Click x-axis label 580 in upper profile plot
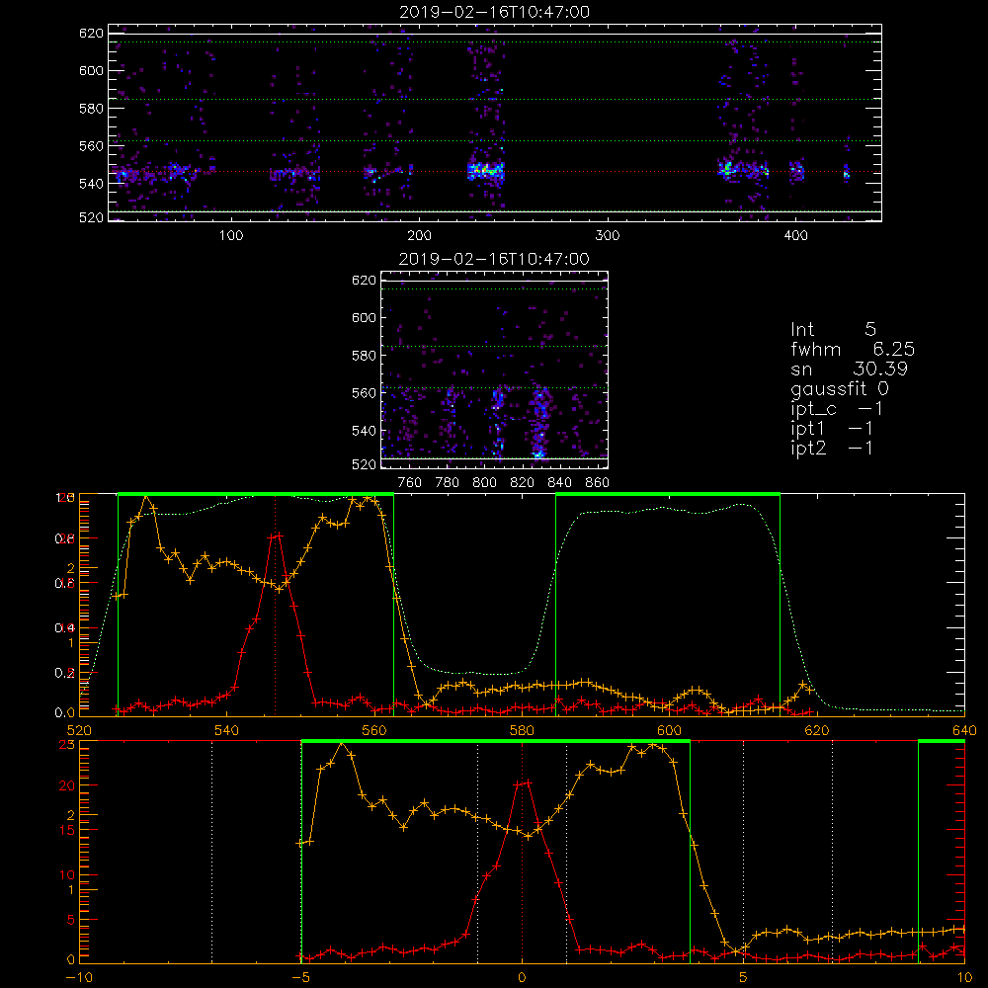 point(522,730)
